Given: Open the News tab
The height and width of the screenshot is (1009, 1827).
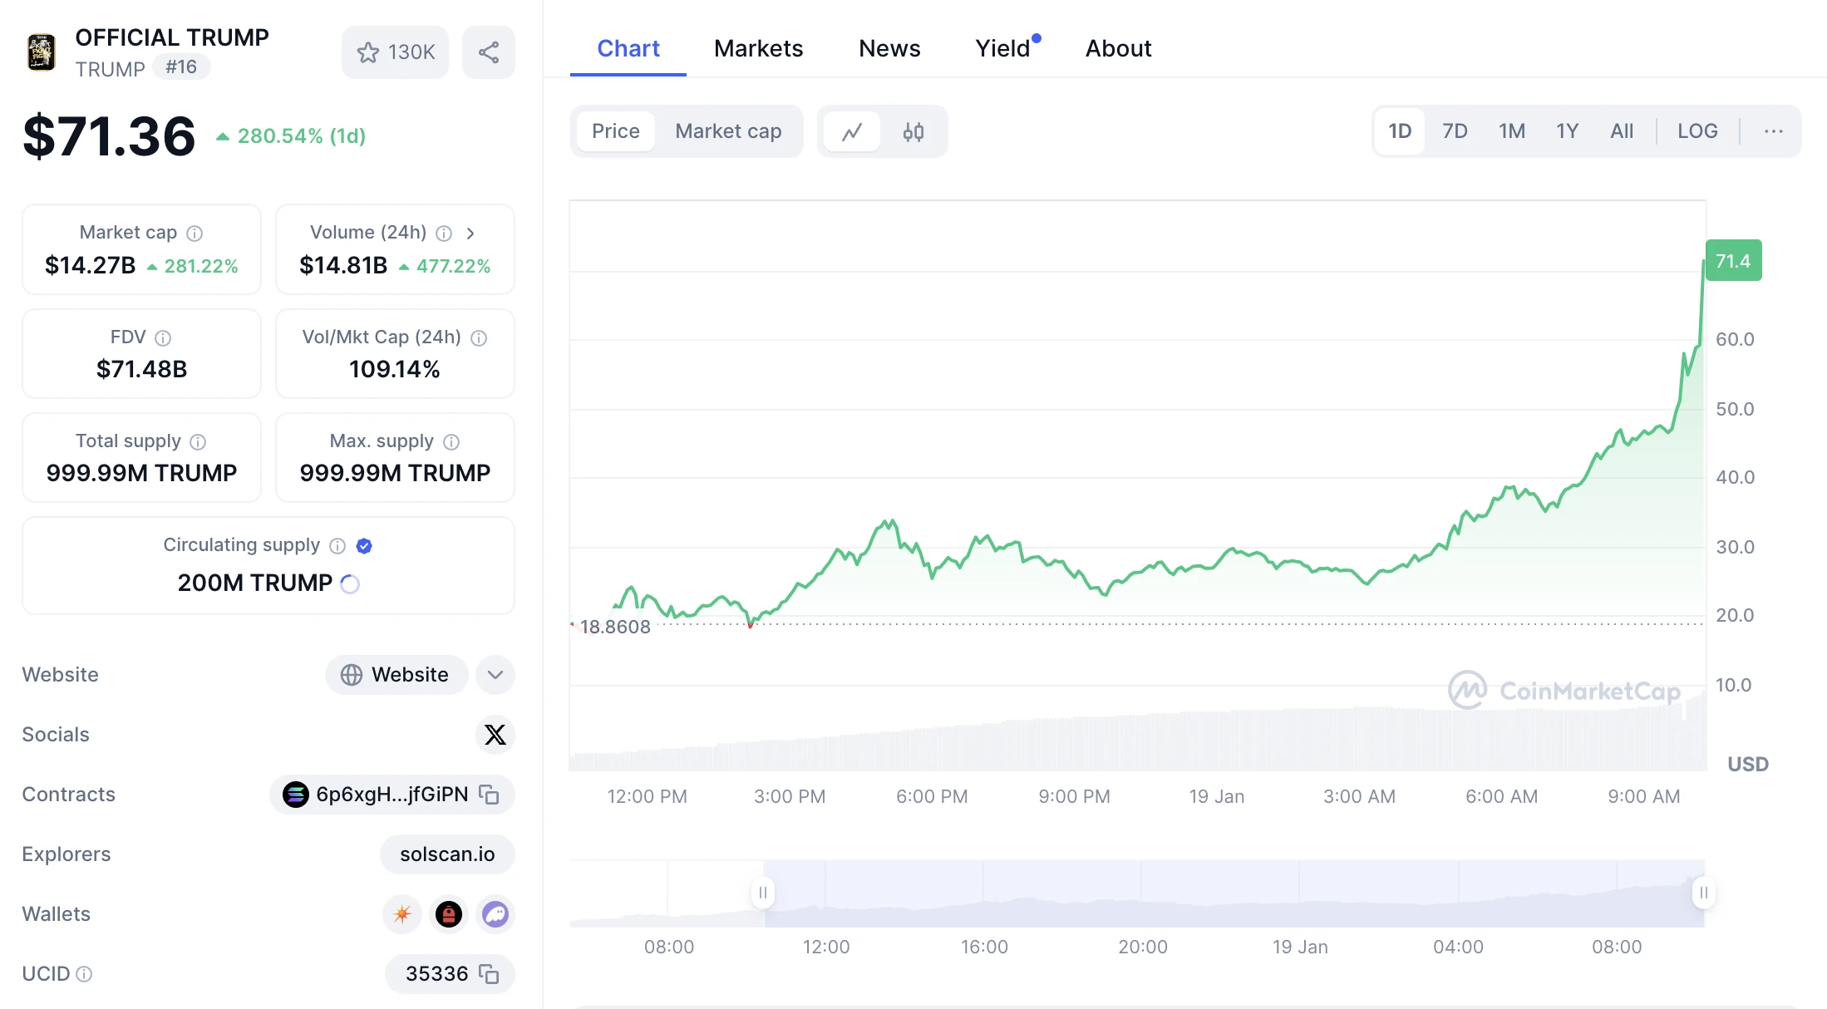Looking at the screenshot, I should point(889,48).
